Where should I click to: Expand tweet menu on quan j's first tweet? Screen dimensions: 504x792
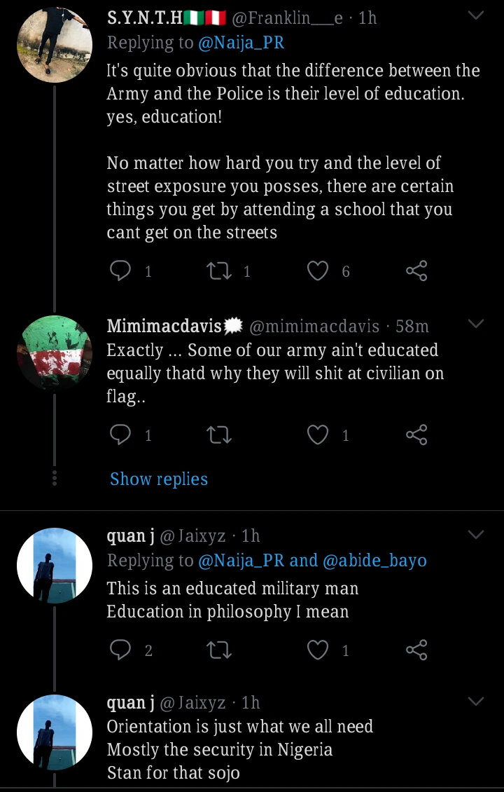[x=476, y=535]
